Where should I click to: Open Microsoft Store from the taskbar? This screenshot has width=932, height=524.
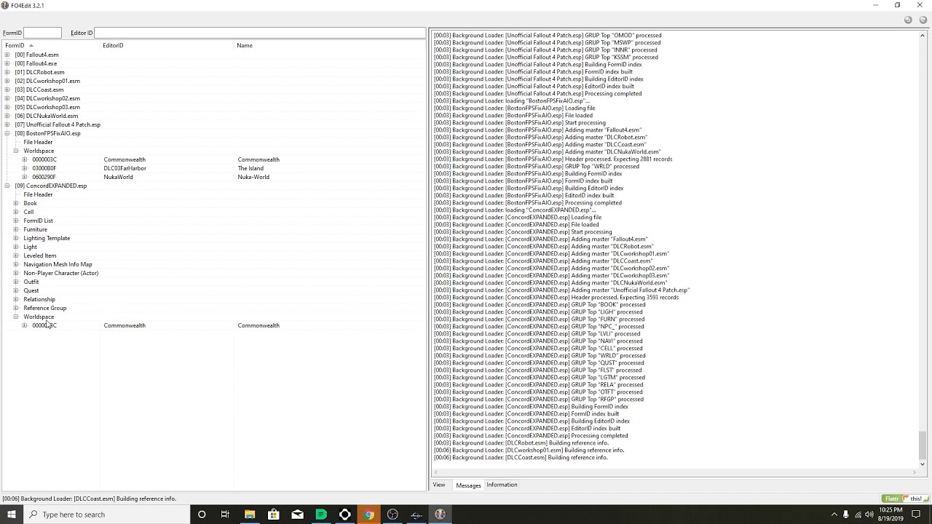pos(274,515)
